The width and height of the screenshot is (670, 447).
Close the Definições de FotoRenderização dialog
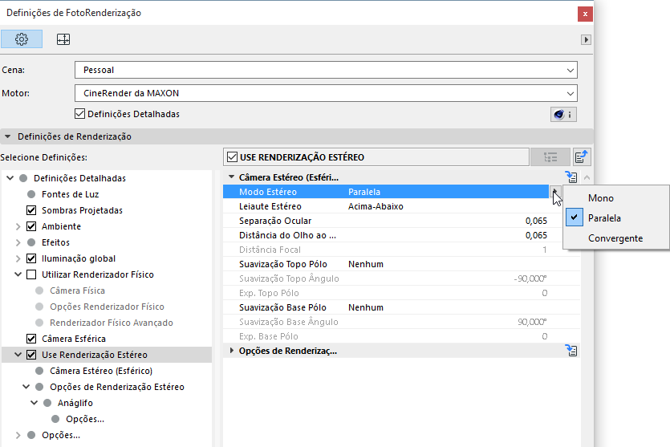point(585,14)
